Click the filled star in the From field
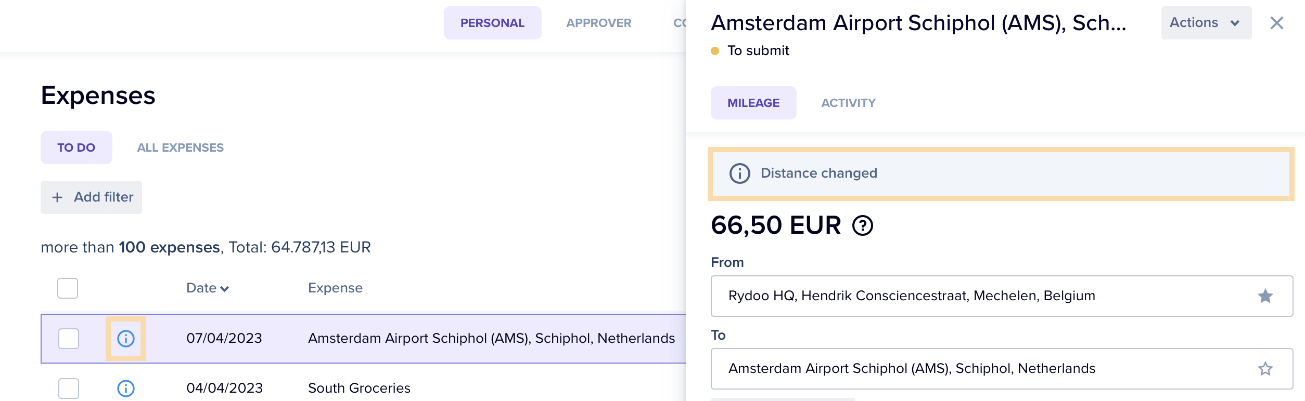This screenshot has height=401, width=1305. (x=1265, y=296)
